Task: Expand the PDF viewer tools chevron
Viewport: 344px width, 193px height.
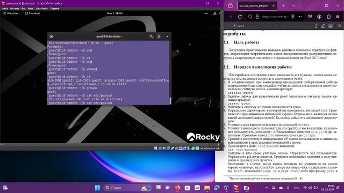Action: point(339,26)
